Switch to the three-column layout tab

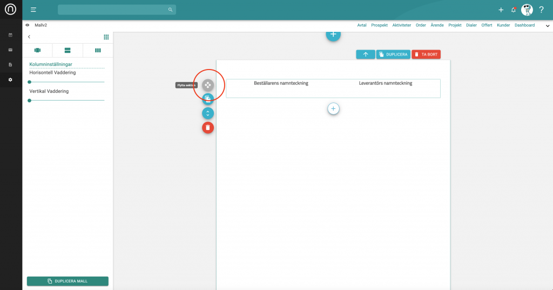pyautogui.click(x=98, y=50)
